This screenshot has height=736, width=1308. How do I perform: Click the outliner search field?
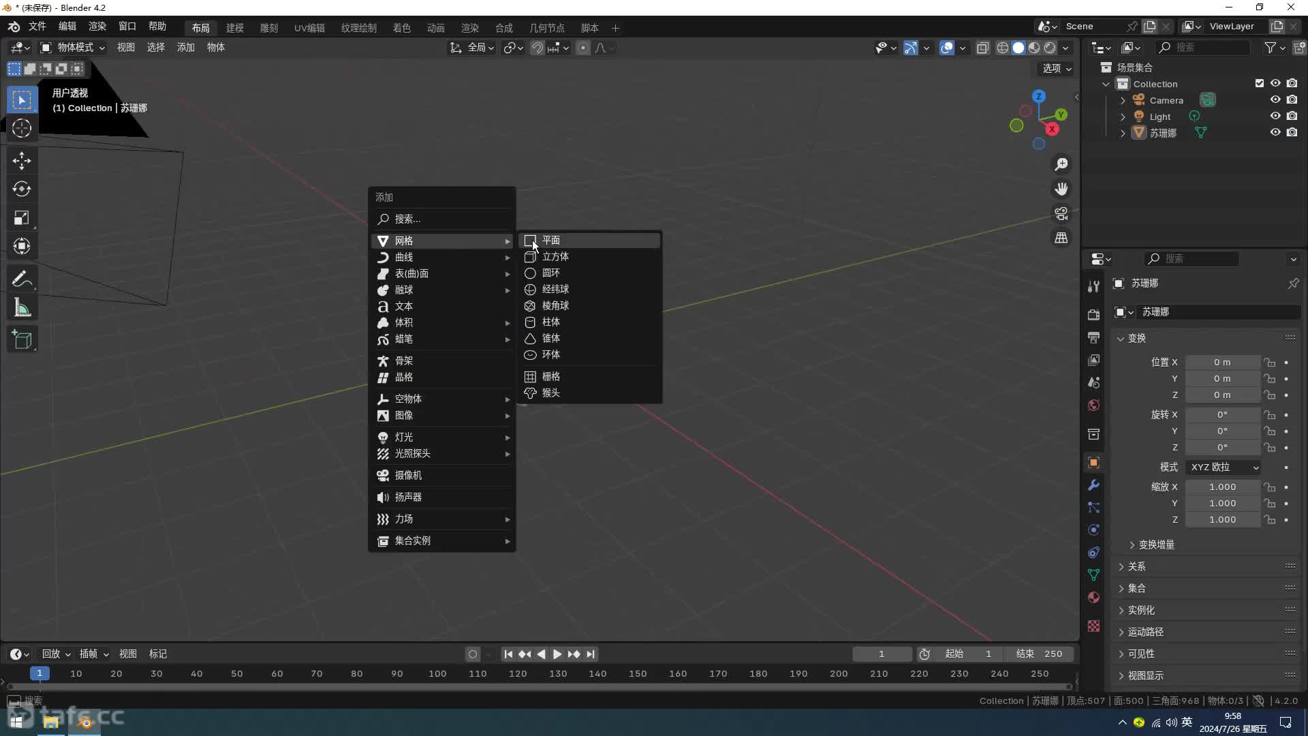click(x=1202, y=48)
